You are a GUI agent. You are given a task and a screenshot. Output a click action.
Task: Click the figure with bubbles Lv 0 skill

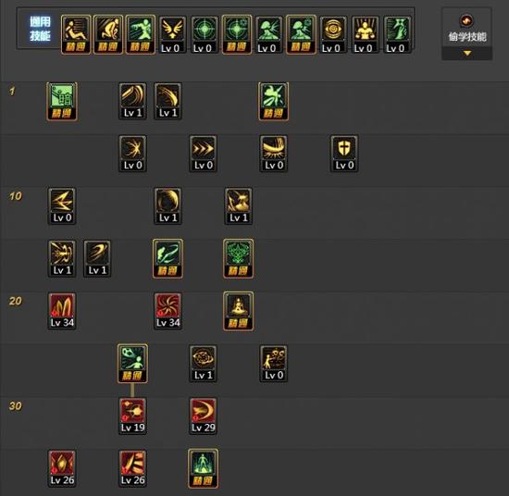click(274, 364)
